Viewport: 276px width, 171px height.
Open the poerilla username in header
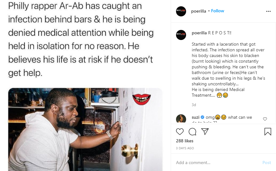tap(199, 11)
